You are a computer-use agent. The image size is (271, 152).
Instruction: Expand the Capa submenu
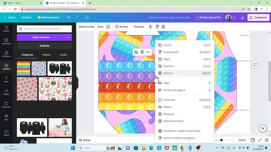click(x=185, y=83)
